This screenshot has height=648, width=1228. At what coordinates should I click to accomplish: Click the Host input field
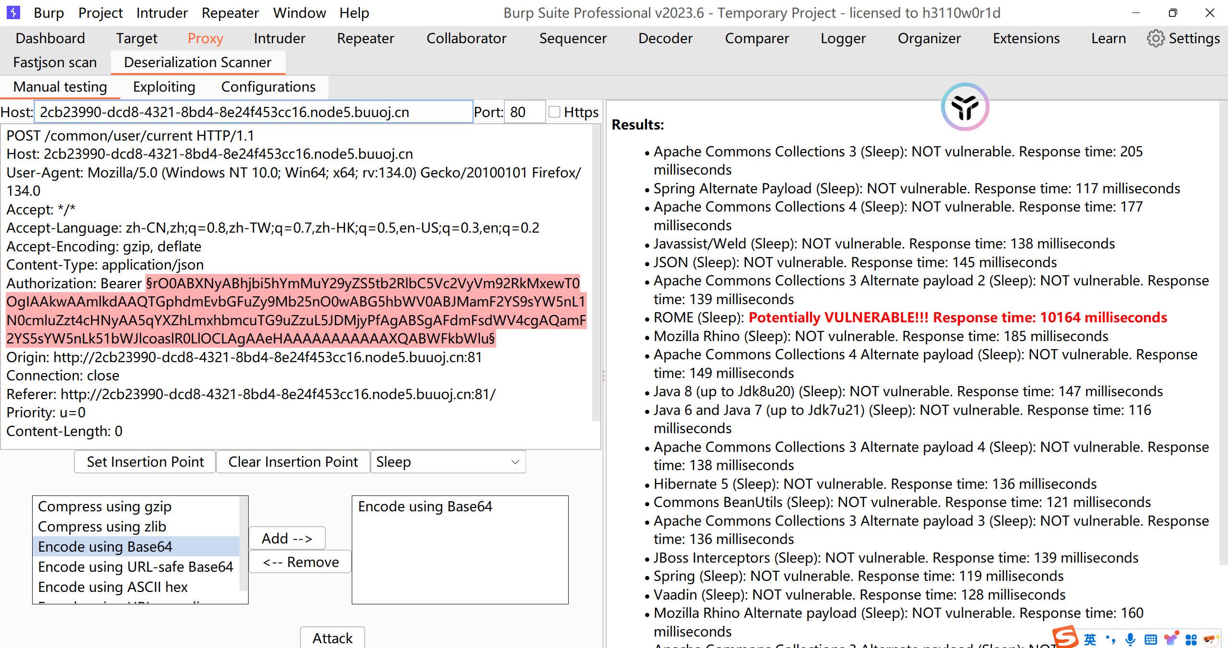click(x=253, y=112)
